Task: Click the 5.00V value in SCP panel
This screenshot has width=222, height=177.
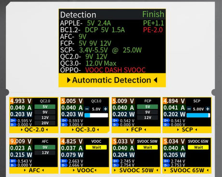Action: pyautogui.click(x=198, y=109)
